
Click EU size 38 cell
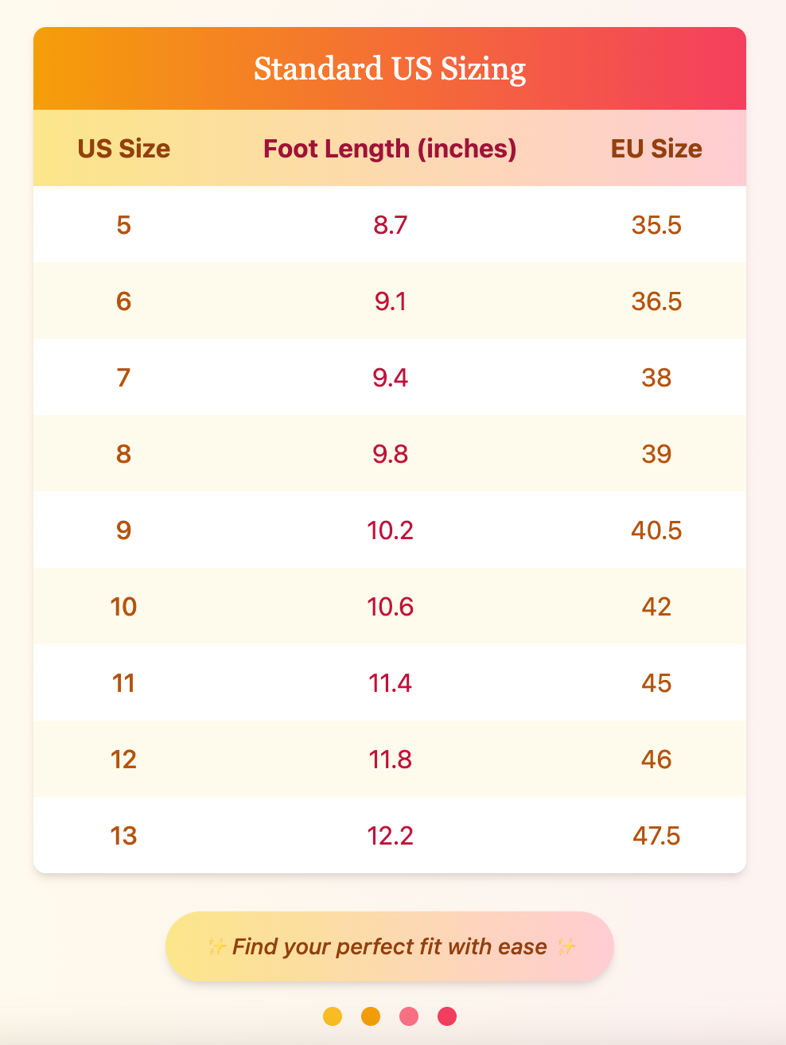point(656,378)
